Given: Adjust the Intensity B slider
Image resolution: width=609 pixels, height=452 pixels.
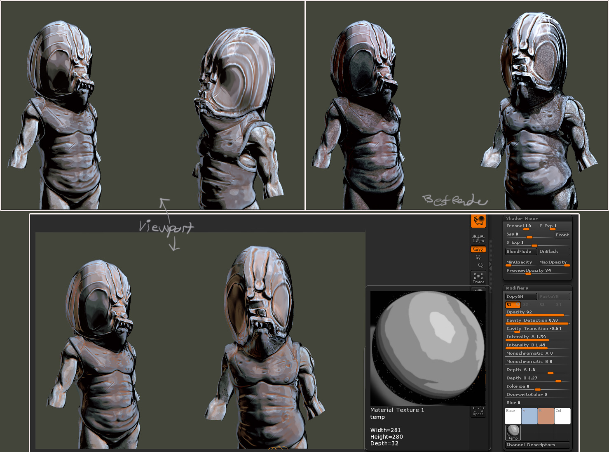Looking at the screenshot, I should [x=537, y=346].
